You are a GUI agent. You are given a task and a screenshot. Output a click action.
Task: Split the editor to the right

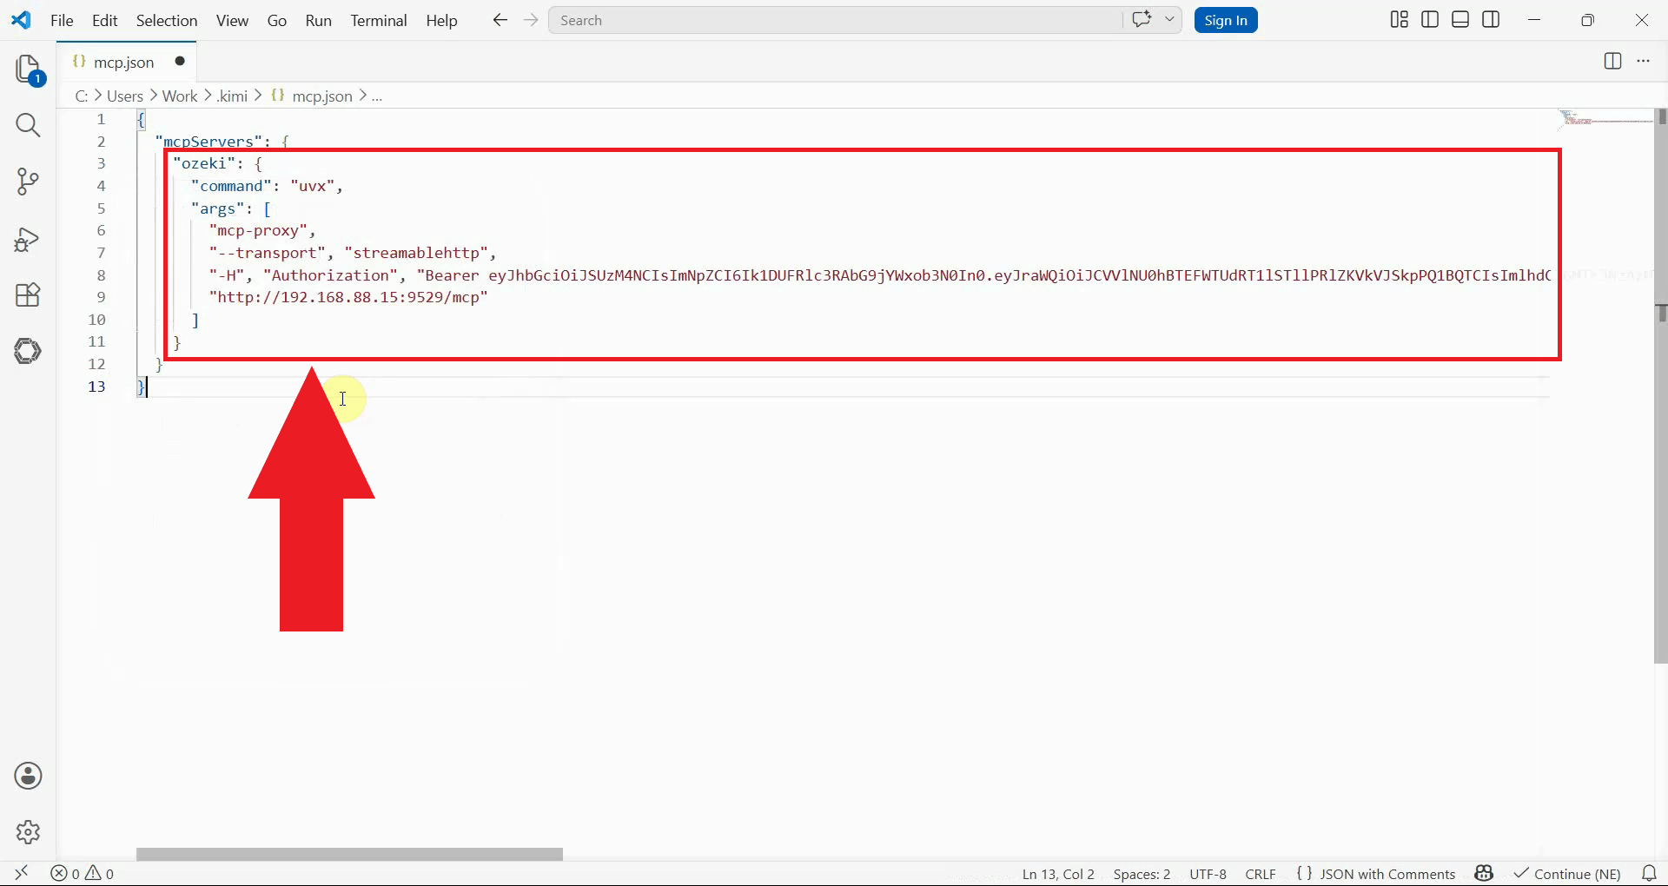pyautogui.click(x=1612, y=61)
